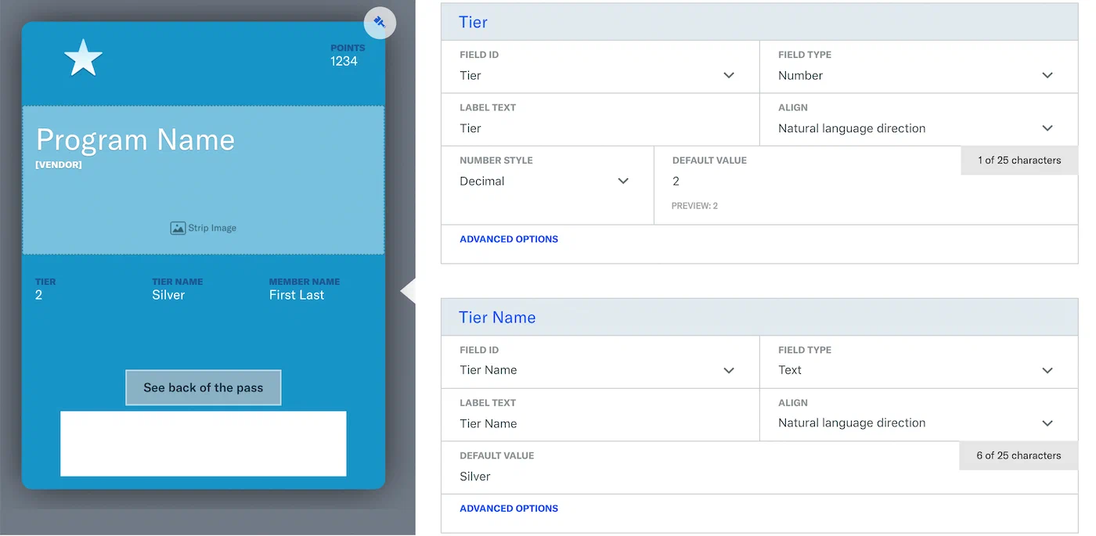Viewport: 1096px width, 536px height.
Task: Open the Field ID dropdown in the Tier section
Action: tap(728, 75)
